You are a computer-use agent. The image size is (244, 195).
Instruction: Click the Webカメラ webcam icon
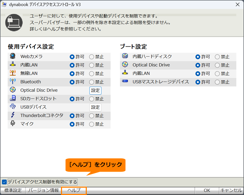[x=13, y=56]
